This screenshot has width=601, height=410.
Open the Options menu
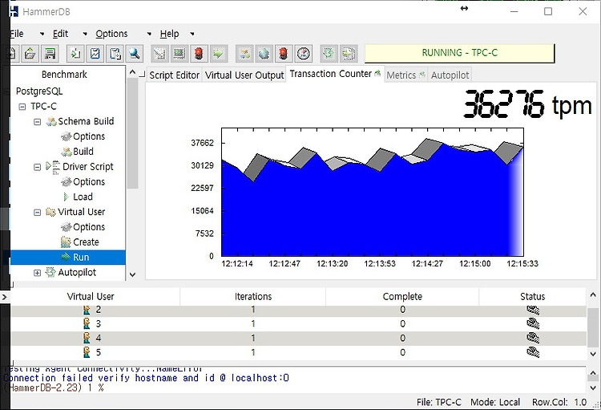(x=111, y=34)
